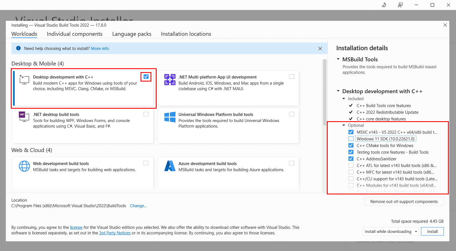
Task: Check Web development build tools workload
Action: (x=146, y=163)
